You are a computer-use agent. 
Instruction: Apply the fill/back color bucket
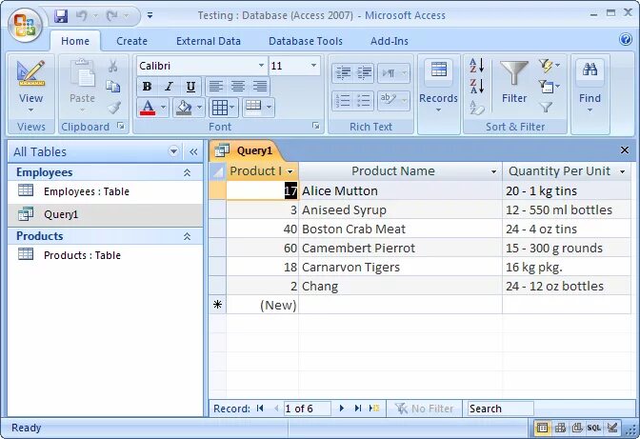point(184,108)
